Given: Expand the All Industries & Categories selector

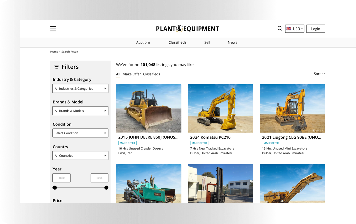Looking at the screenshot, I should coord(80,88).
